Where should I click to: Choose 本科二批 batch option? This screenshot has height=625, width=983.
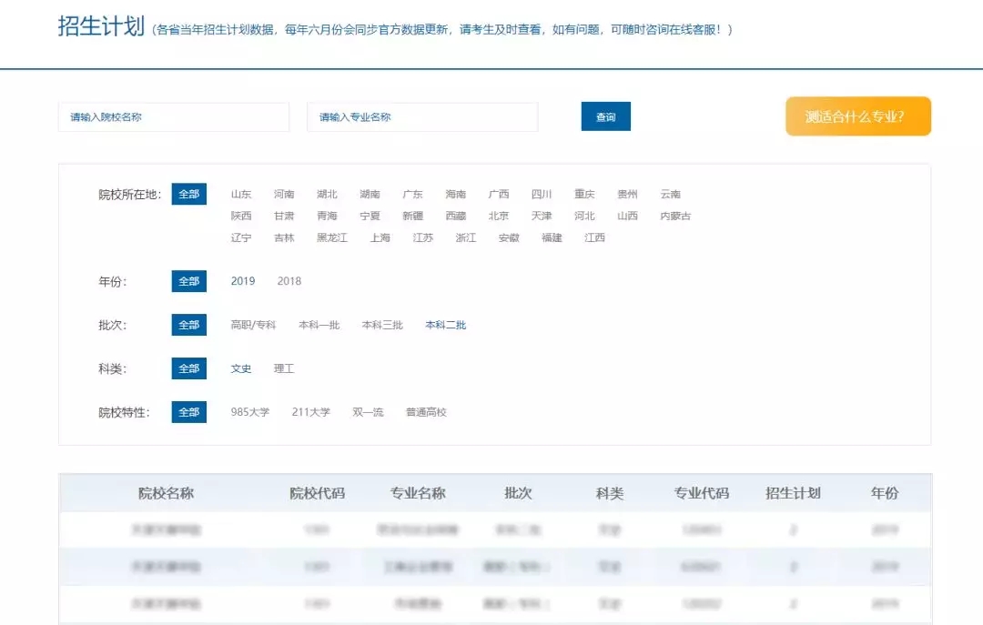click(x=445, y=325)
